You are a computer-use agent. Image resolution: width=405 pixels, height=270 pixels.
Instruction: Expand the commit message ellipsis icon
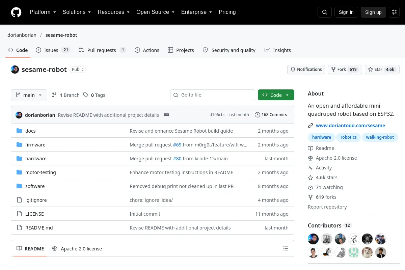[x=166, y=115]
